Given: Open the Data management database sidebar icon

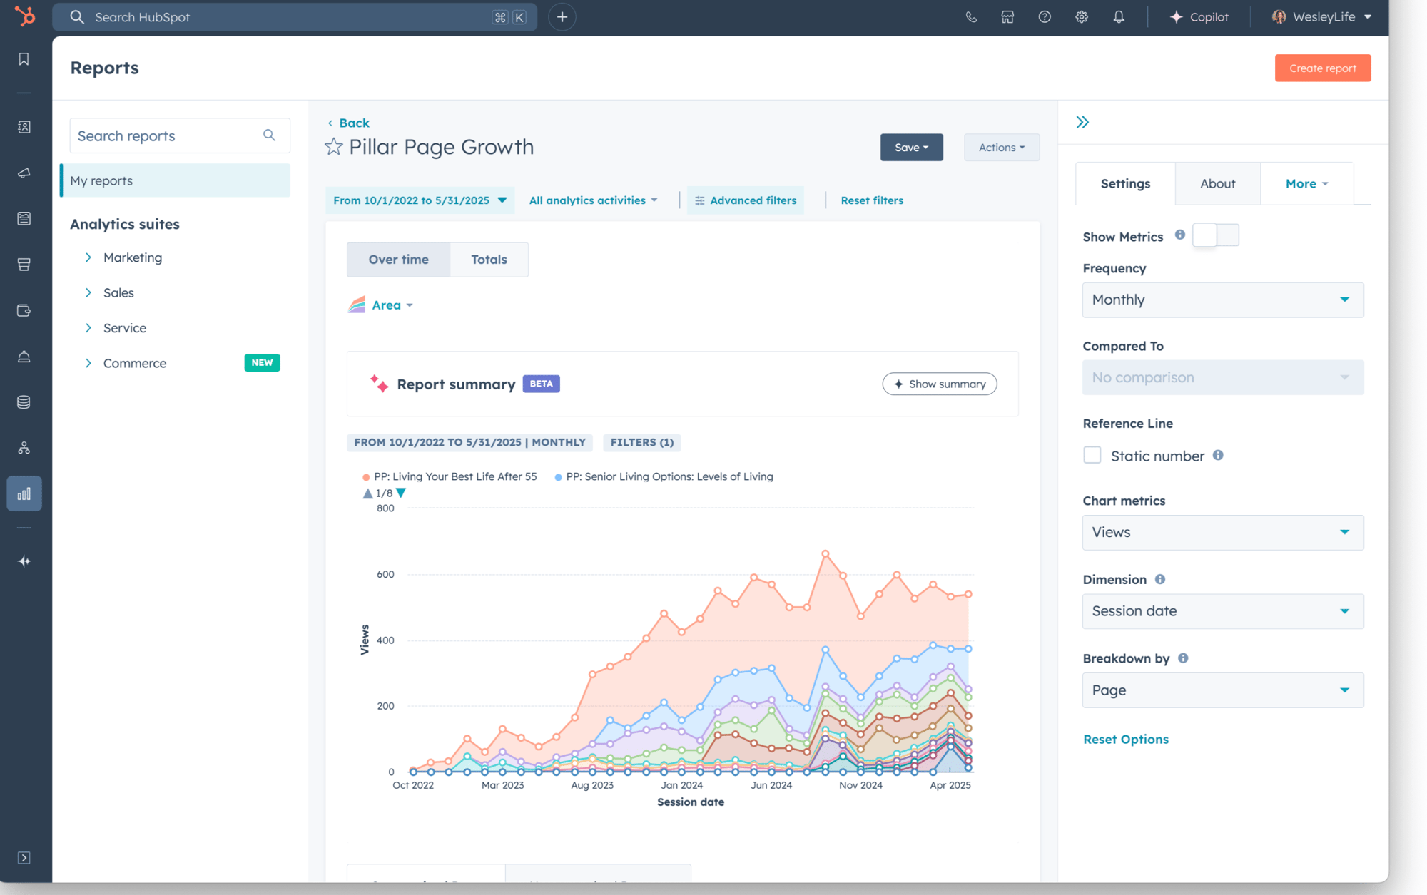Looking at the screenshot, I should [24, 402].
